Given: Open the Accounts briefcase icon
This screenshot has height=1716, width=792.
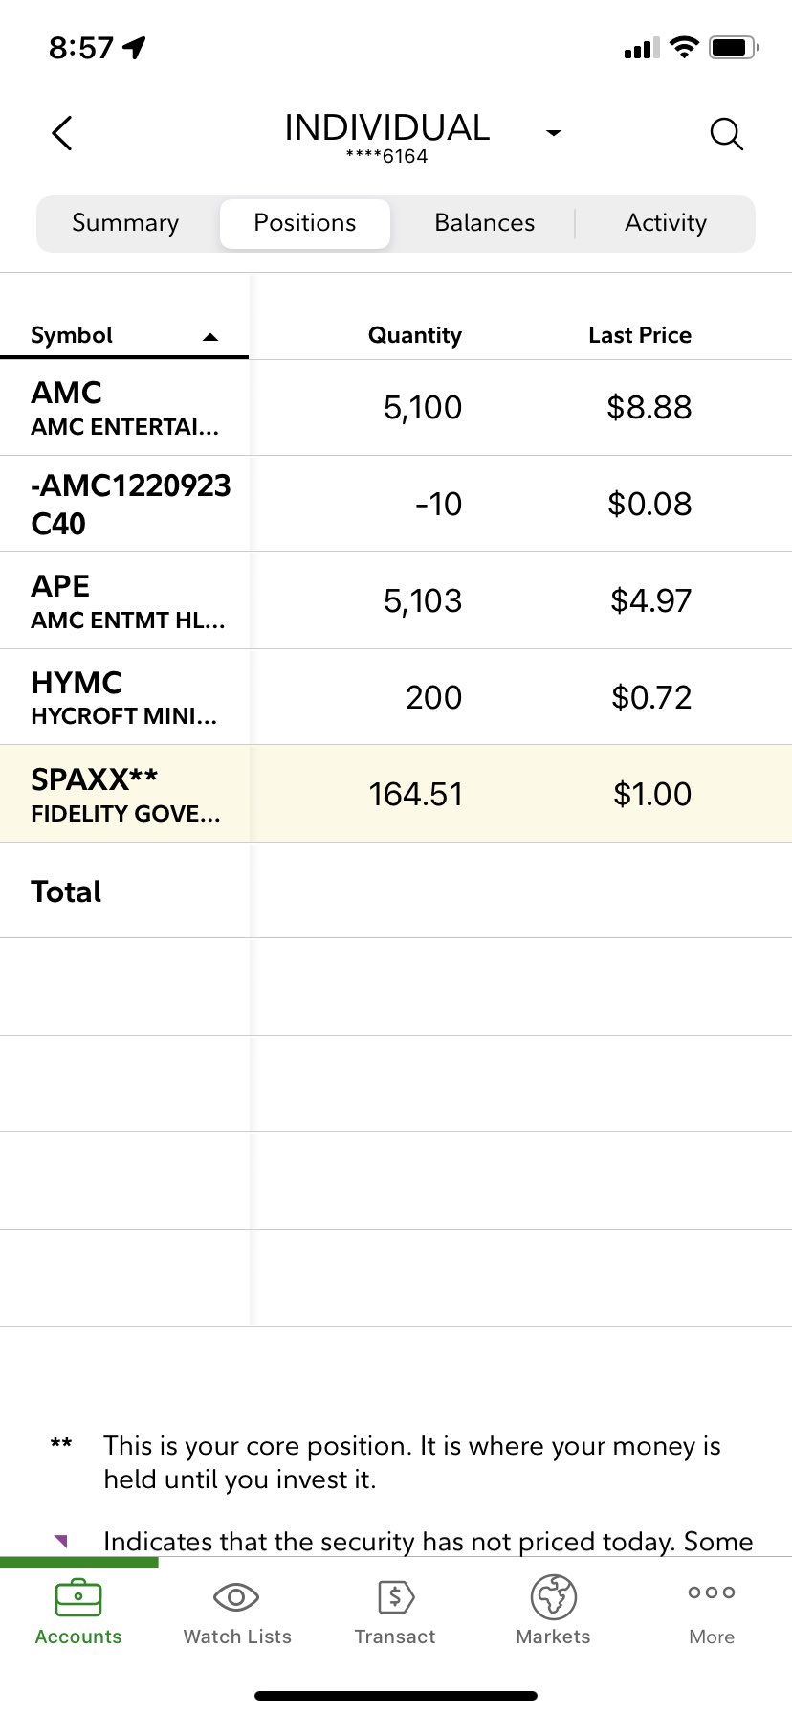Looking at the screenshot, I should point(78,1597).
